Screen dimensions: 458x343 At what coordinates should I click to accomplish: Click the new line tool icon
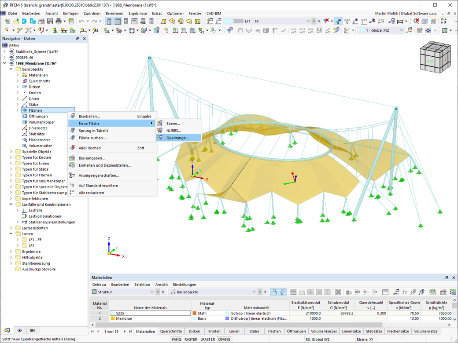click(x=19, y=30)
